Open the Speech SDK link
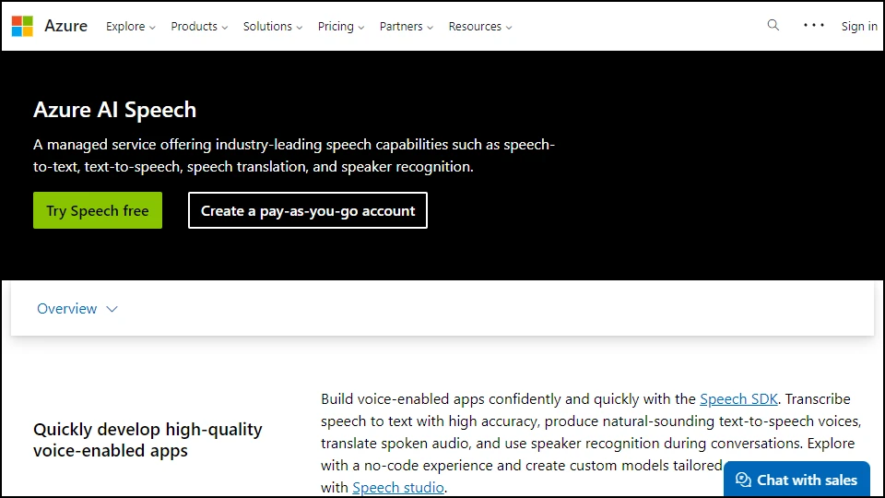 coord(738,399)
